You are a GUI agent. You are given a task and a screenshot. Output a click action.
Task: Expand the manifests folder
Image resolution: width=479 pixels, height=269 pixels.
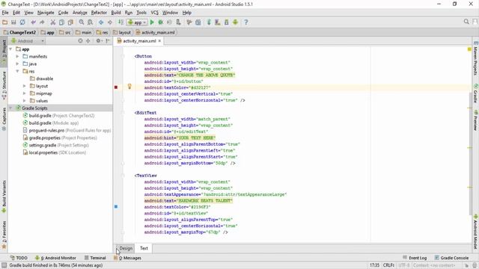tap(17, 57)
